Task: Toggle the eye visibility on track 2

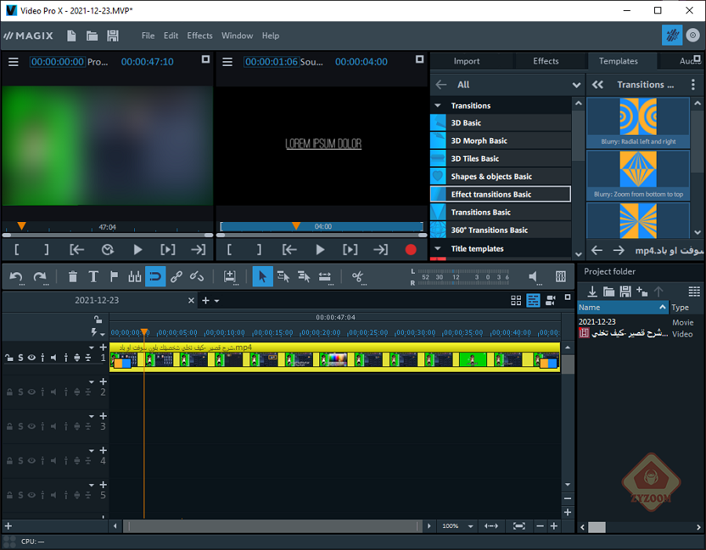Action: tap(31, 392)
